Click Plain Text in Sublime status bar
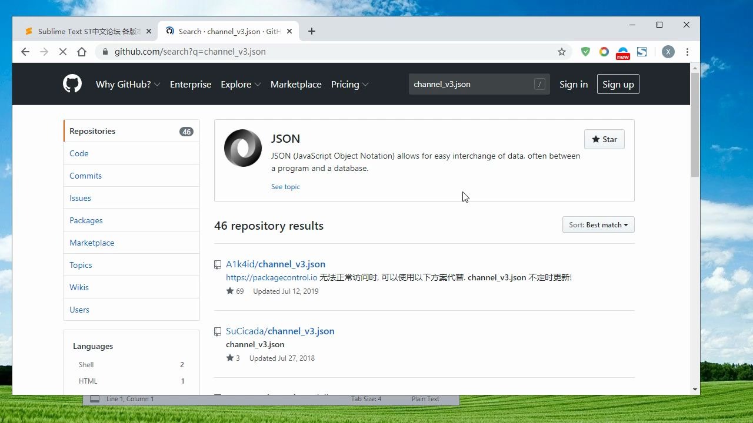The image size is (753, 423). [x=425, y=399]
